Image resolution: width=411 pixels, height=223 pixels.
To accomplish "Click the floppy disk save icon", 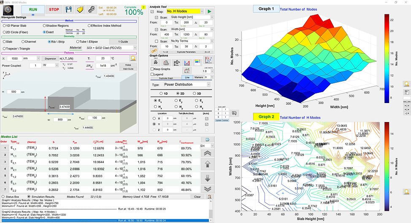I will click(x=68, y=10).
